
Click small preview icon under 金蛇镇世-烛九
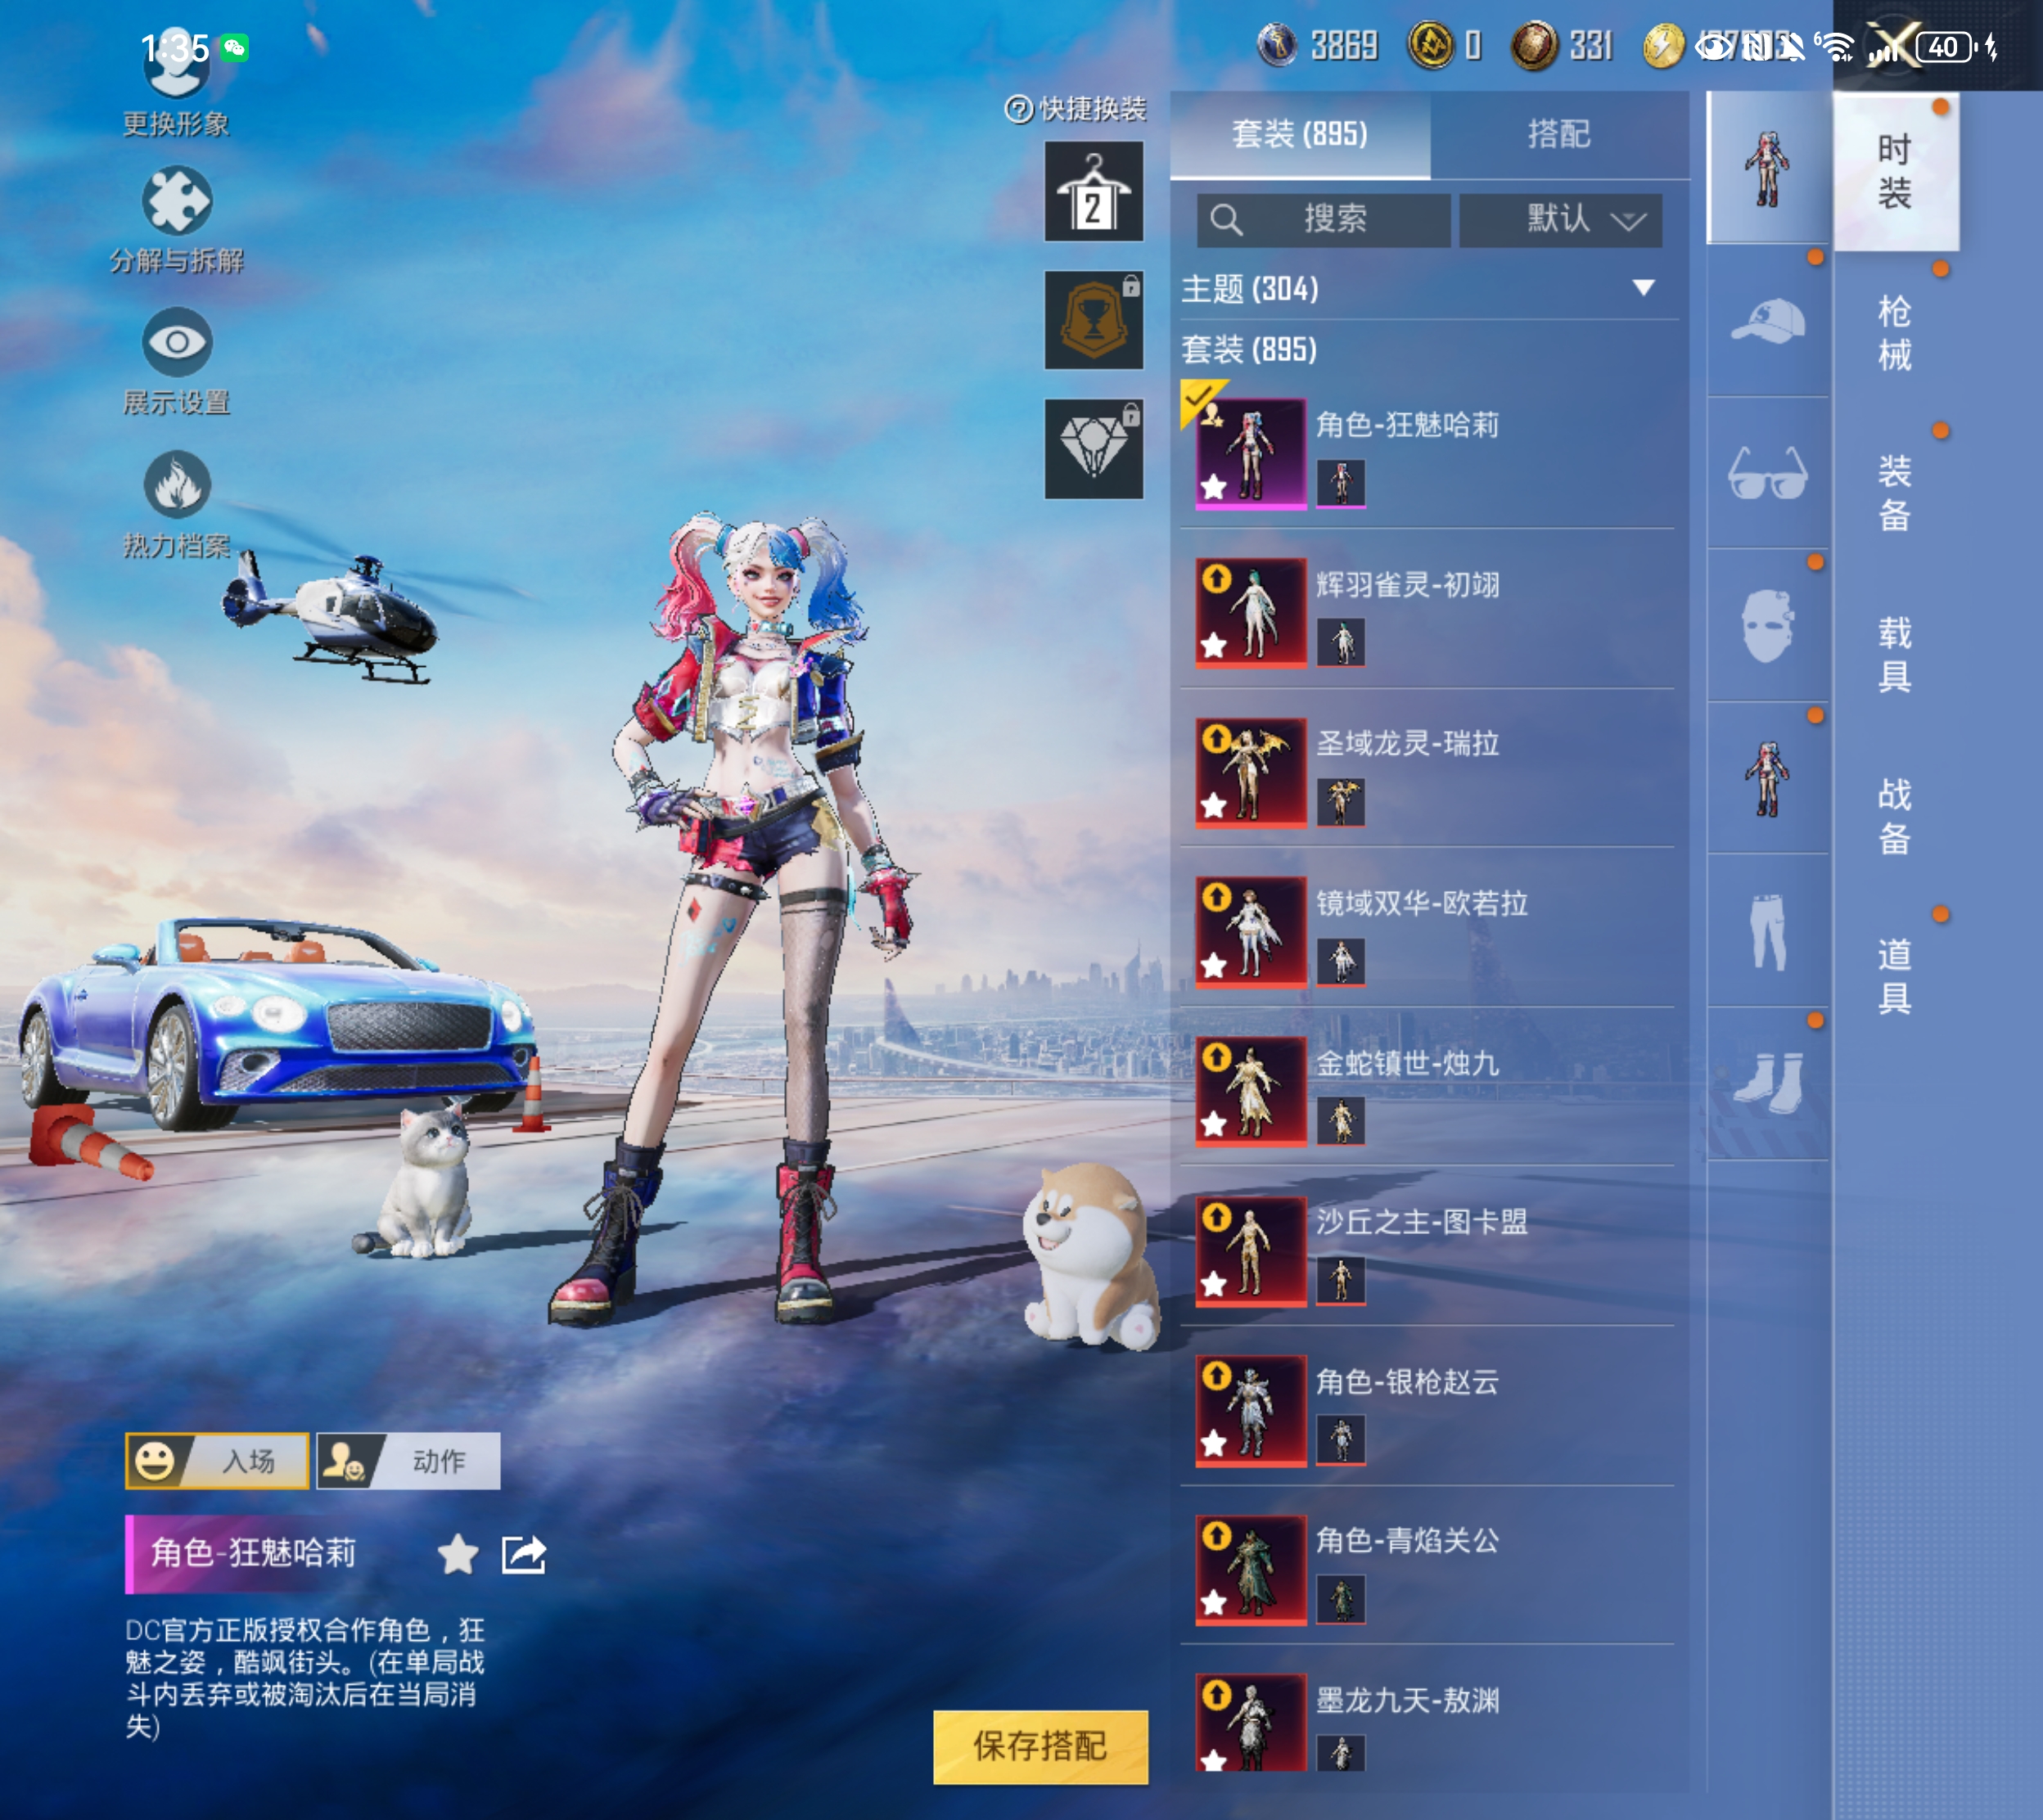click(1341, 1121)
